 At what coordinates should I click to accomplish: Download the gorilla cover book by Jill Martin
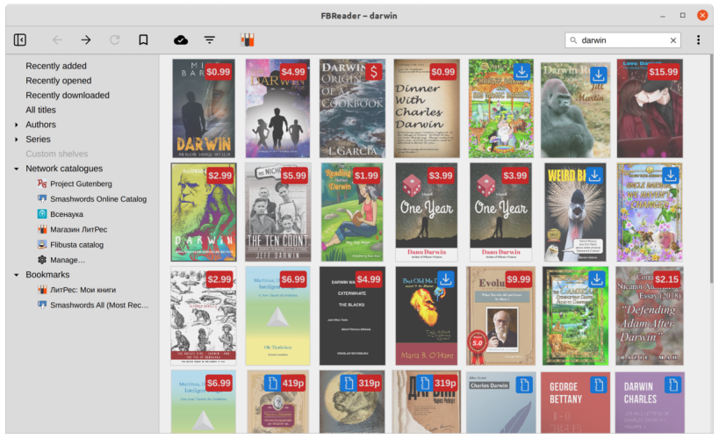point(598,75)
